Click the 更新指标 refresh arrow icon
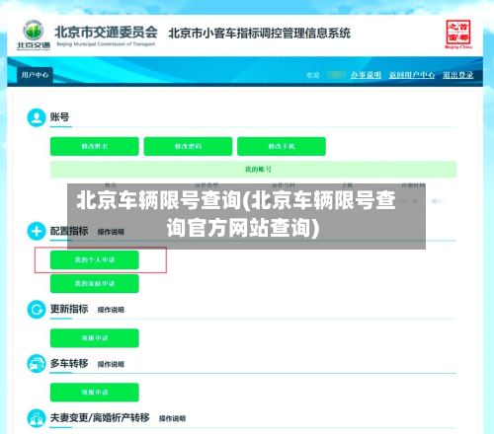Screen dimensions: 494x434 click(37, 310)
